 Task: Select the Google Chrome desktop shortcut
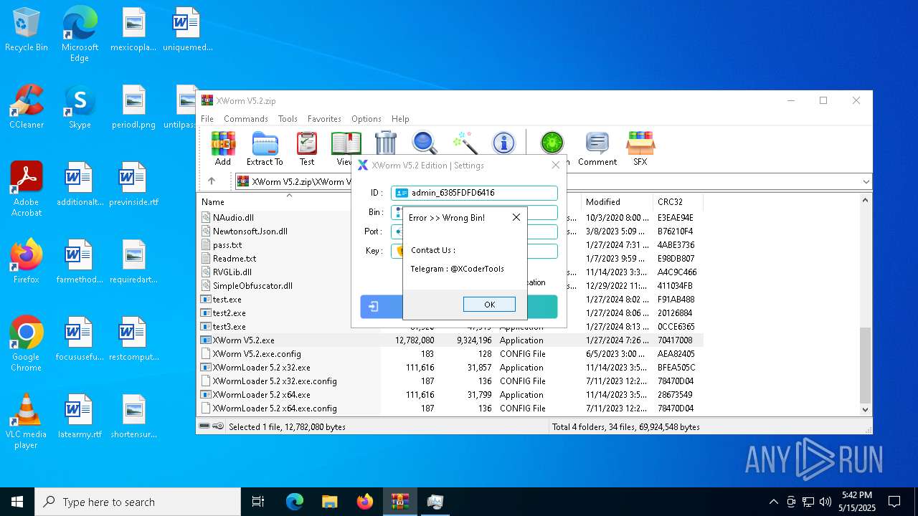pos(27,344)
